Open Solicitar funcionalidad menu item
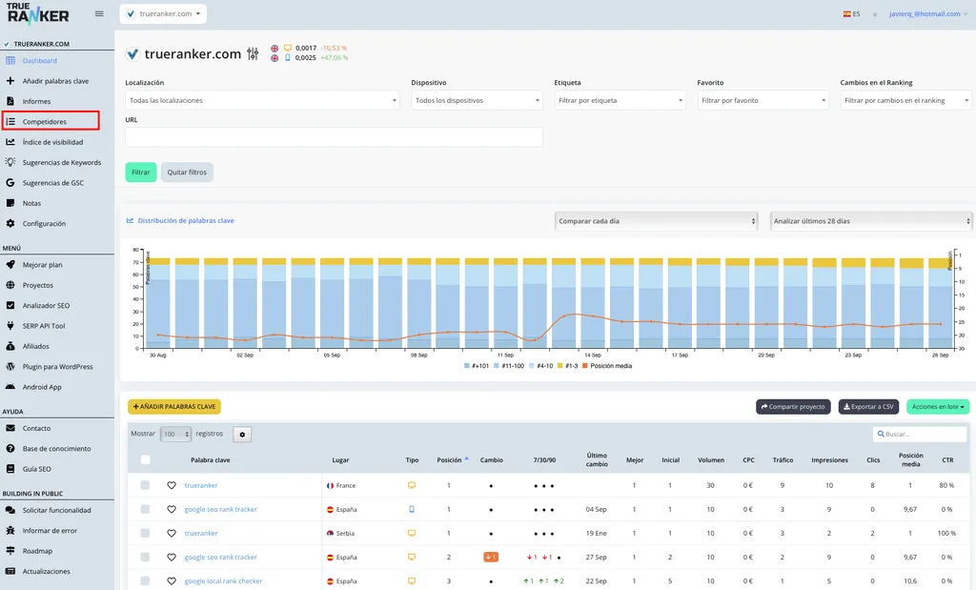This screenshot has width=976, height=590. [56, 510]
